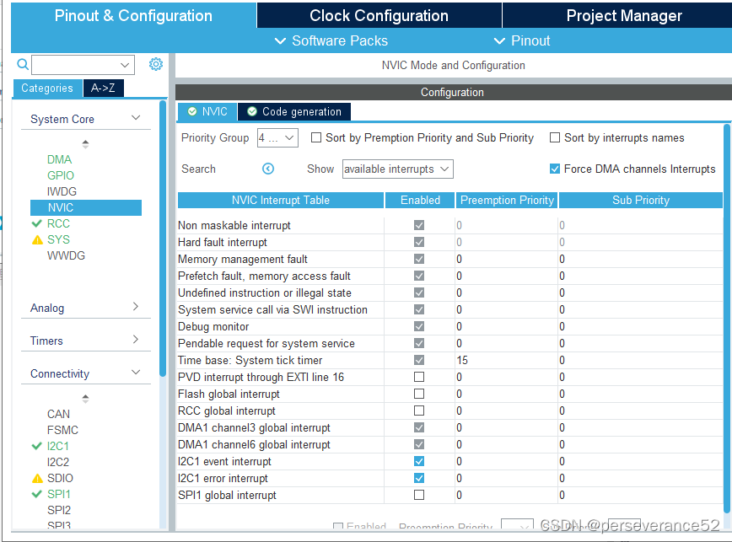
Task: Open the peripheral search combo box
Action: point(83,65)
